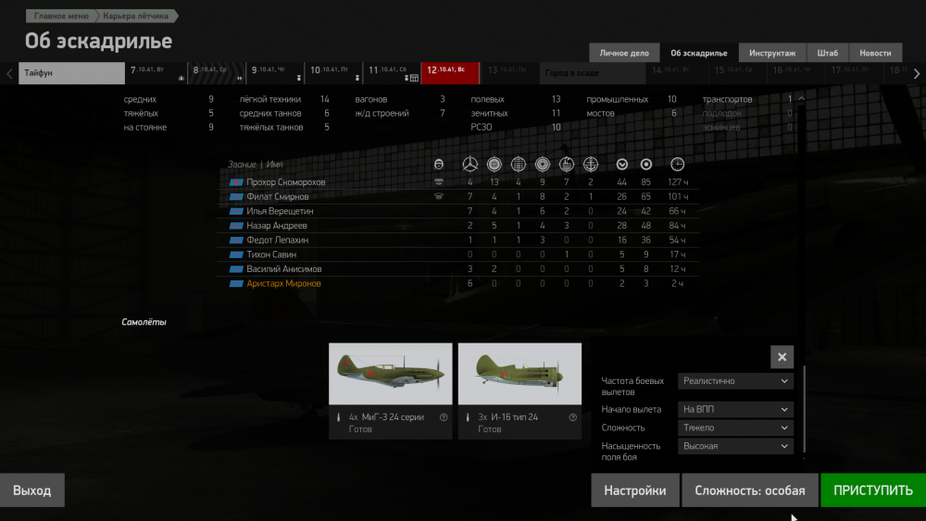The image size is (926, 521).
Task: Open the Штаб tab
Action: tap(827, 53)
